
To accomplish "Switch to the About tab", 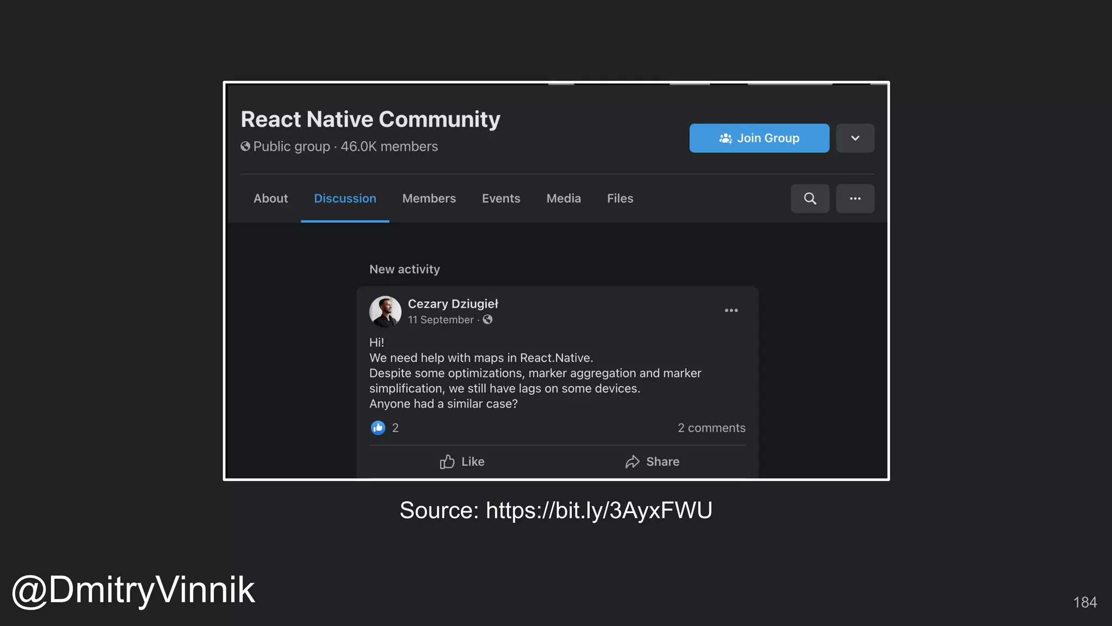I will click(x=270, y=199).
